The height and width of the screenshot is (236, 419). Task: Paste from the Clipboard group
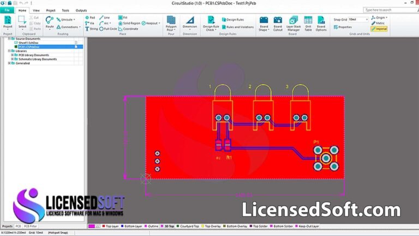pos(35,29)
